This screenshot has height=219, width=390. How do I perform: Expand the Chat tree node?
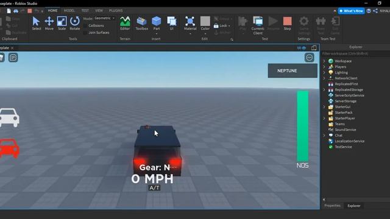324,135
